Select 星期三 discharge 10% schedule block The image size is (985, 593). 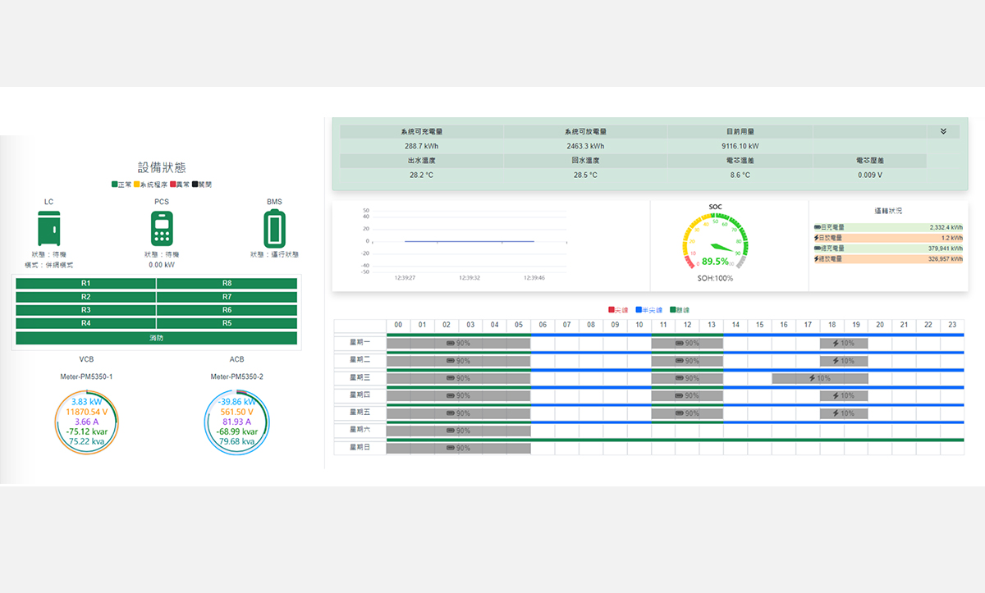(x=819, y=378)
